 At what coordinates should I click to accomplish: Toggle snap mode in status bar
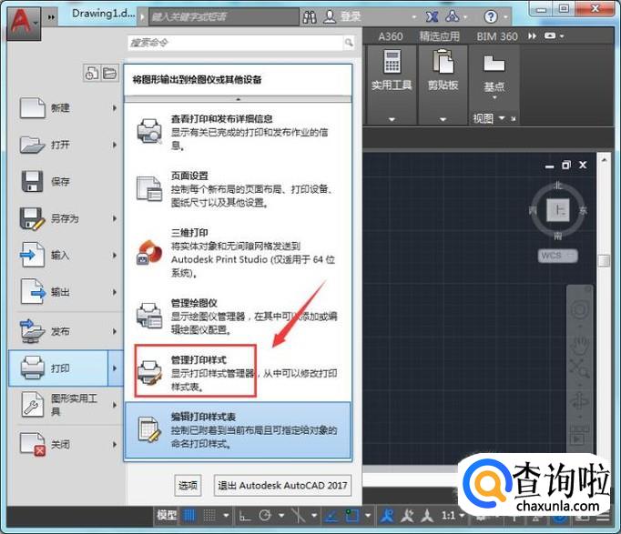click(x=209, y=515)
